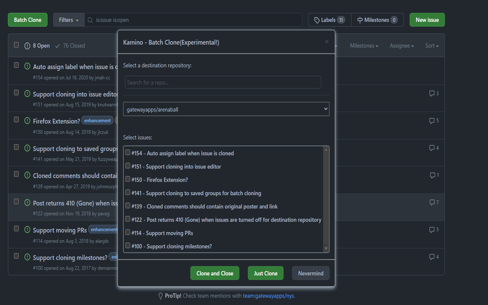Check issue #154 Auto assign label in dialog
The image size is (488, 305).
click(128, 152)
